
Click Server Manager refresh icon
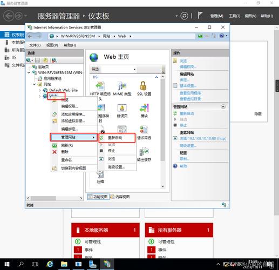pyautogui.click(x=185, y=16)
